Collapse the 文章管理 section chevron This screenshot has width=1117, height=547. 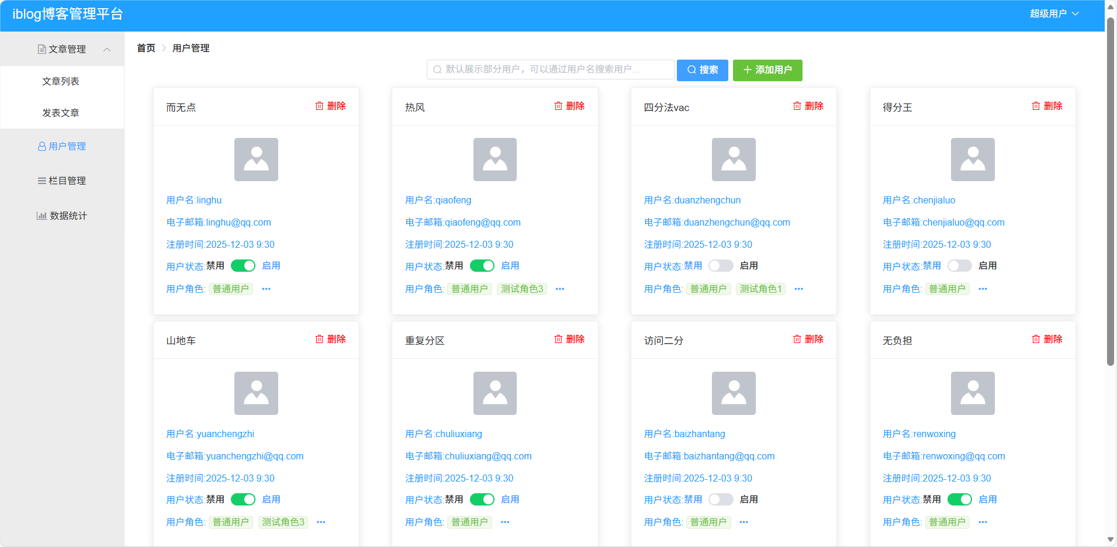pyautogui.click(x=107, y=49)
